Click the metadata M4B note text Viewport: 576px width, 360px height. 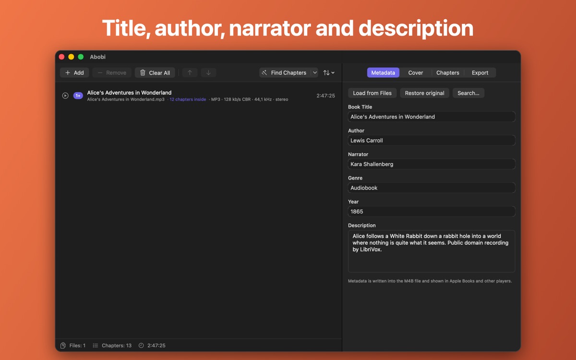click(x=430, y=281)
